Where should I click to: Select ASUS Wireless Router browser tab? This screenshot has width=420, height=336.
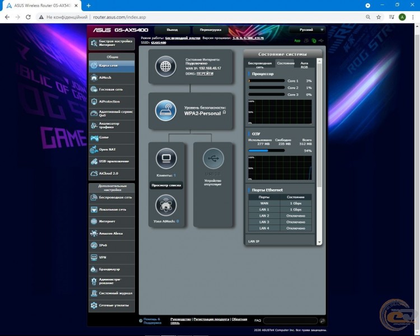[x=41, y=6]
